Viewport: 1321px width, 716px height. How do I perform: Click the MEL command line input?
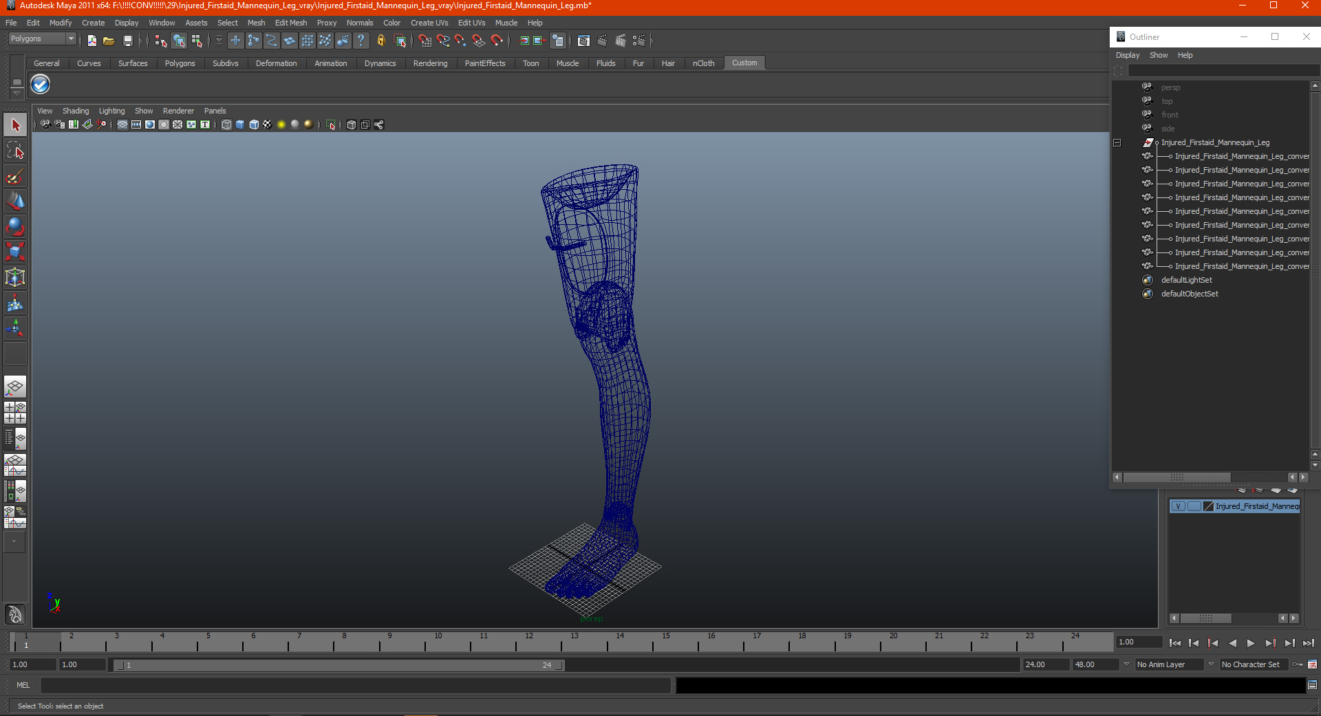pos(356,685)
